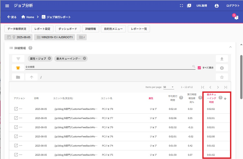Open help for 最大キューイング時間 column
This screenshot has height=159, width=243.
(220, 98)
